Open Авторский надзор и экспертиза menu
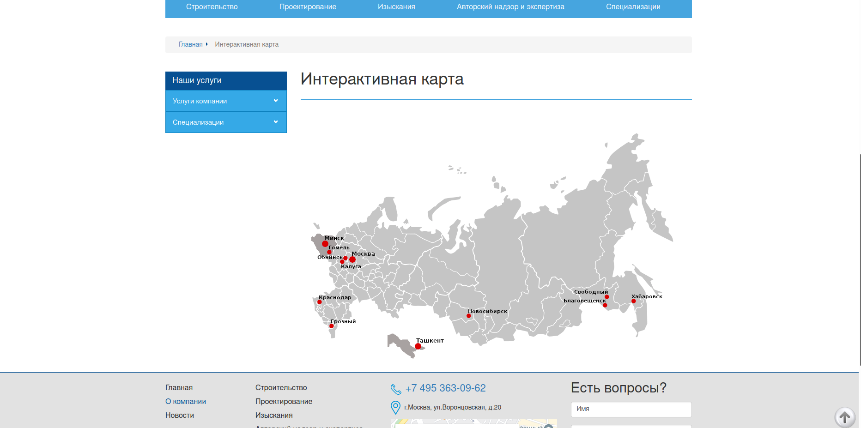This screenshot has height=428, width=861. 510,7
